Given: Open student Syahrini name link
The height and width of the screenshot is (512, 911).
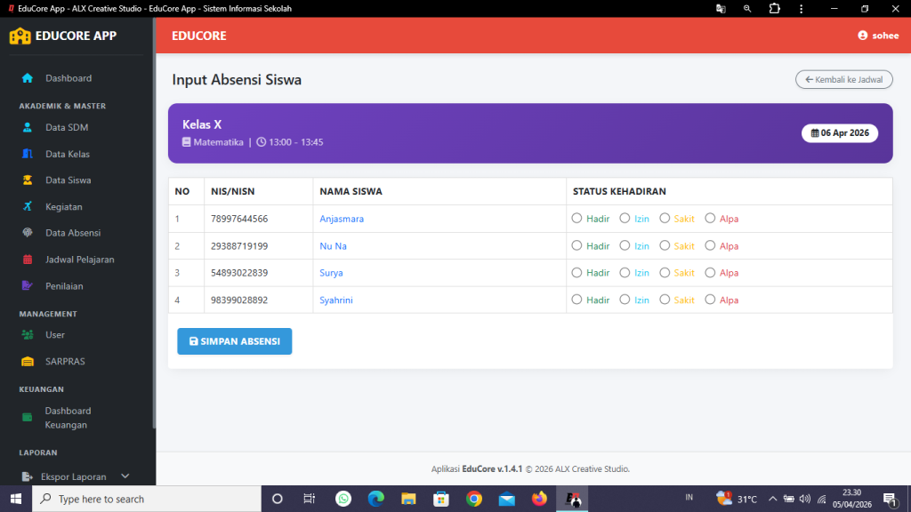Looking at the screenshot, I should [335, 300].
